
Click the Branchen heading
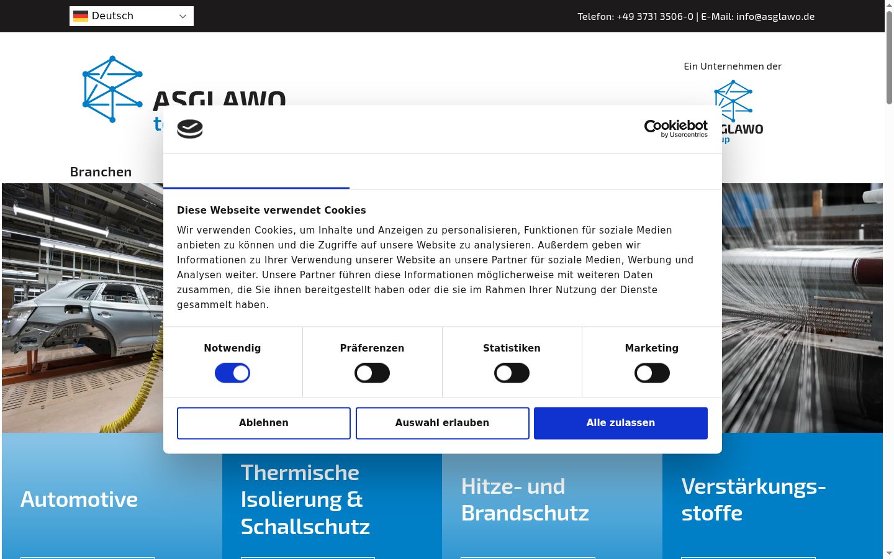[101, 172]
